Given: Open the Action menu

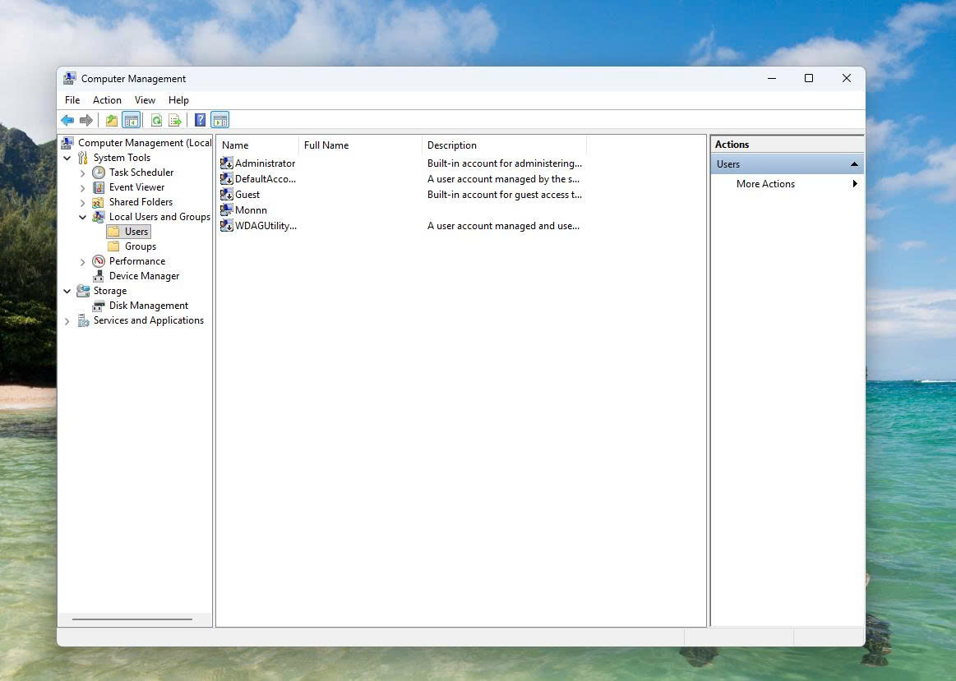Looking at the screenshot, I should point(107,100).
